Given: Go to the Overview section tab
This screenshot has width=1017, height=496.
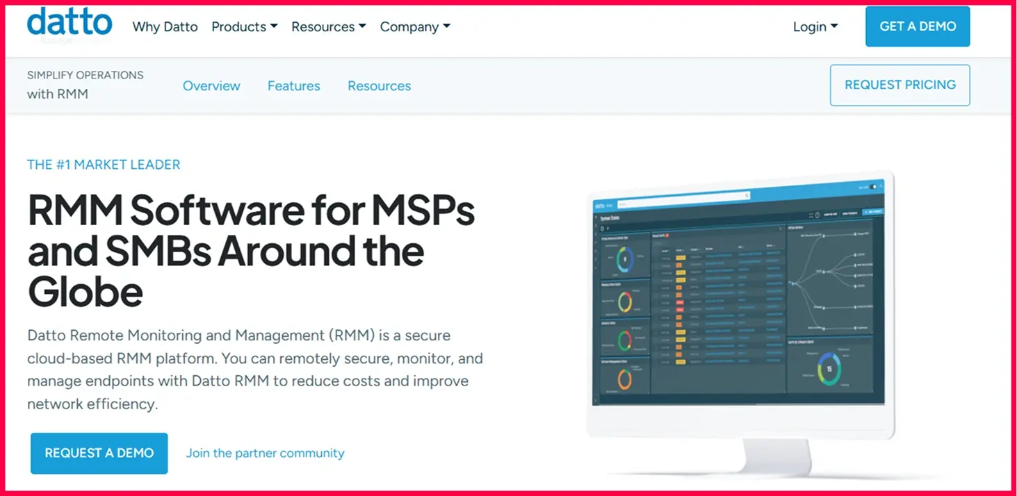Looking at the screenshot, I should click(211, 86).
